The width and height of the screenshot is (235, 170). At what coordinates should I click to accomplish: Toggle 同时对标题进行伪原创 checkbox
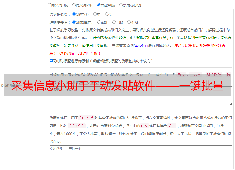click(x=51, y=61)
